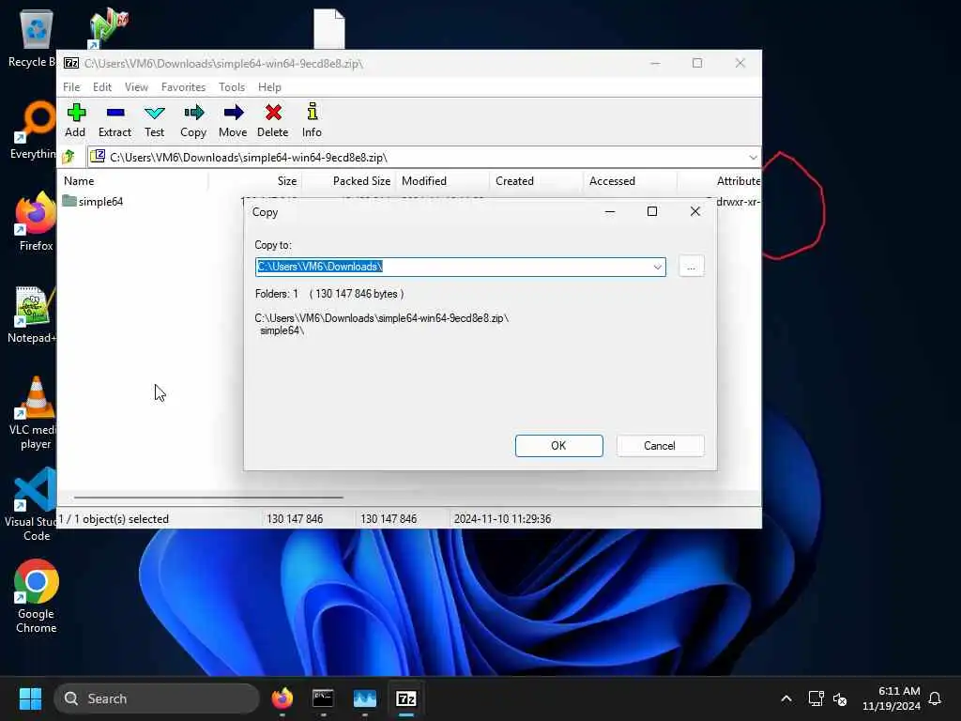Click the Firefox taskbar icon

(282, 698)
